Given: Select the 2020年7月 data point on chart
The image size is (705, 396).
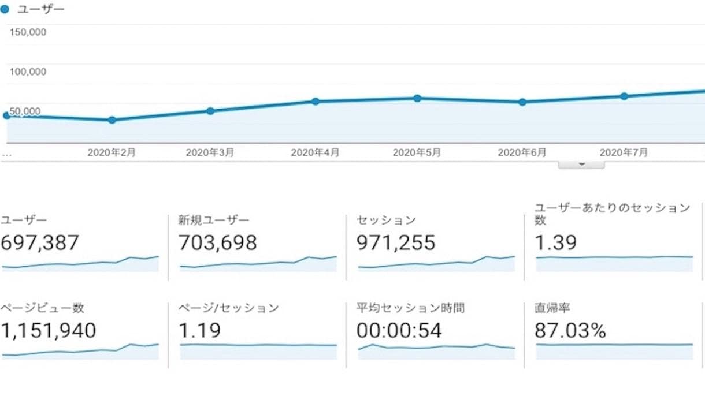Looking at the screenshot, I should (624, 96).
